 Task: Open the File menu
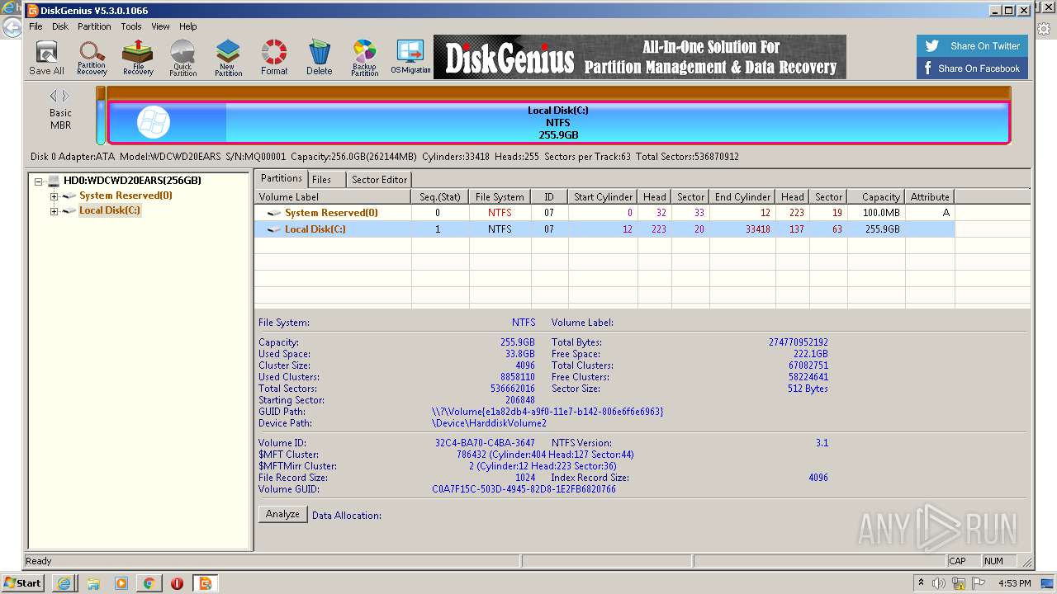point(36,26)
